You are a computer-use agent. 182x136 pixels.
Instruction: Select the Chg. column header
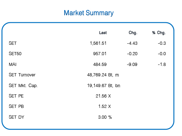133,33
